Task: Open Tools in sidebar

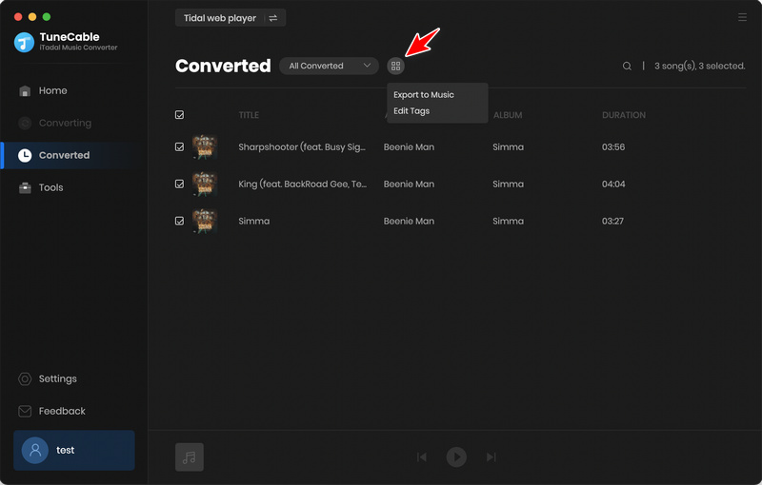Action: 51,187
